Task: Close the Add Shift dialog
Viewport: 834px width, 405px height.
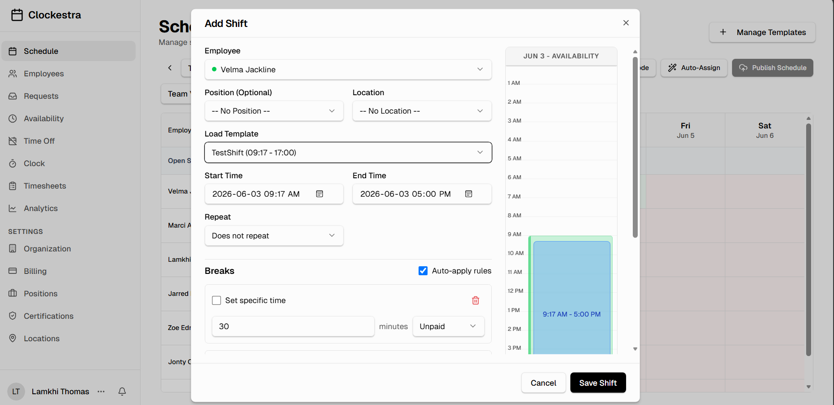Action: [626, 23]
